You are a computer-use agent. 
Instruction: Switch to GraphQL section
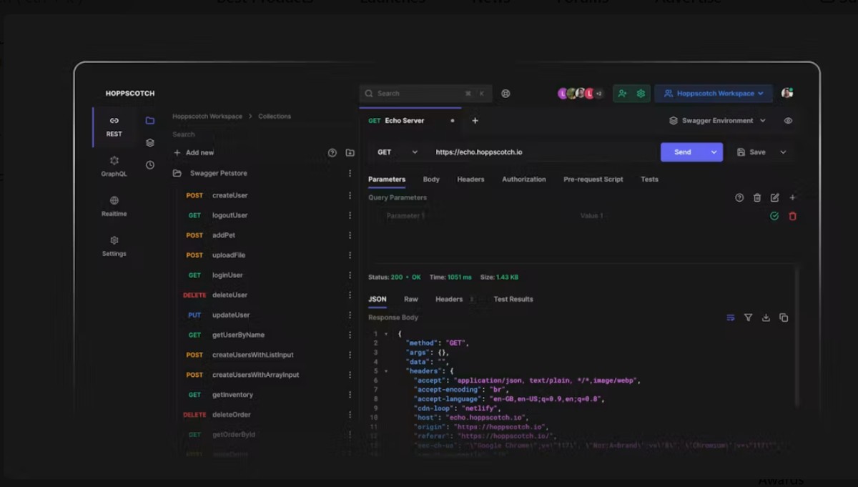[114, 167]
